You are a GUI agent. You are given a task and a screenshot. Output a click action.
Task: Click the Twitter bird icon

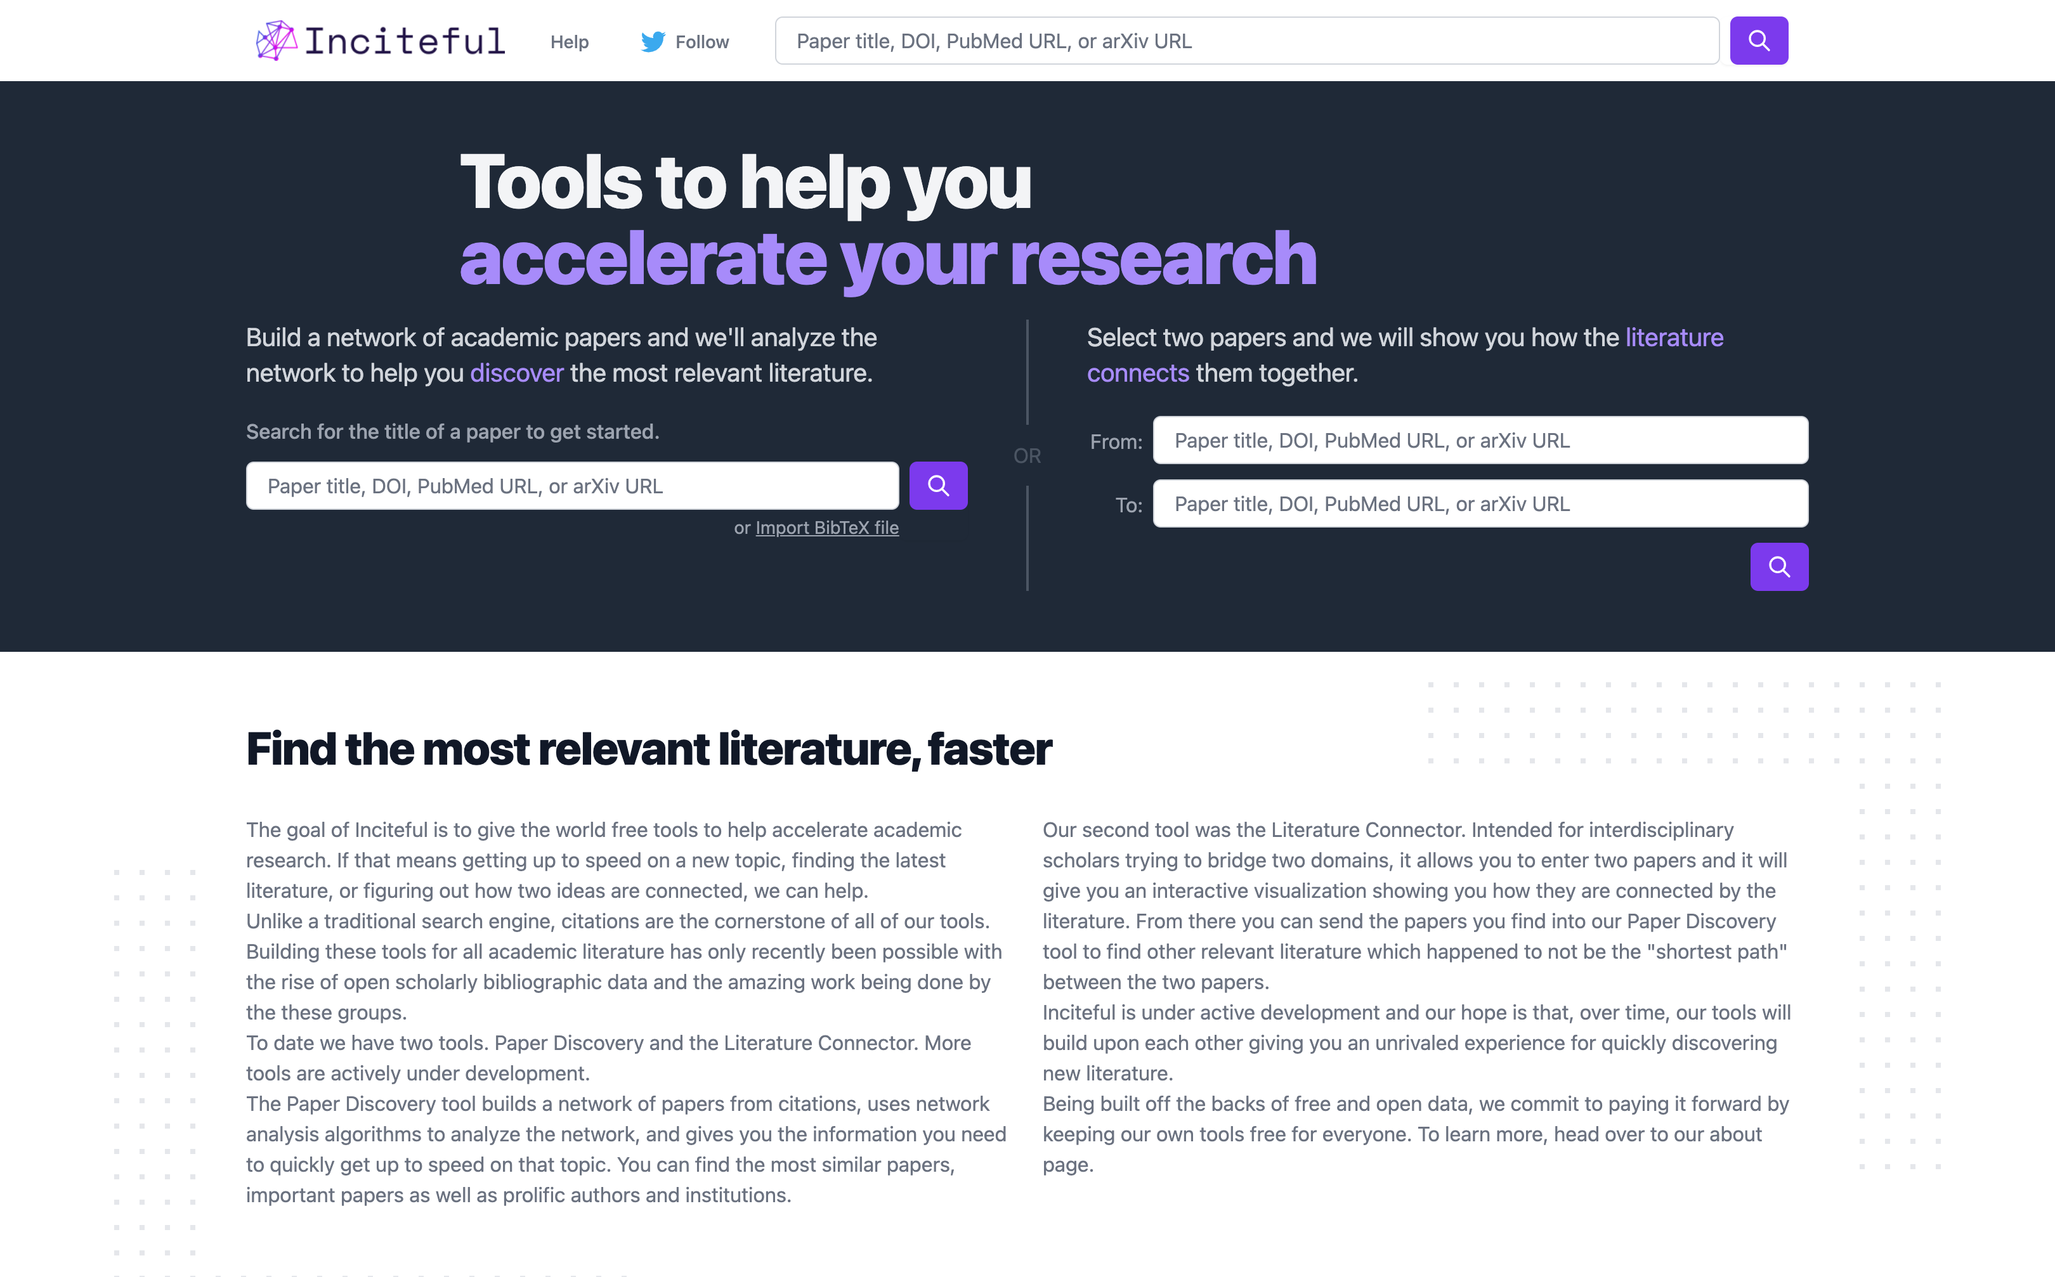[x=652, y=41]
